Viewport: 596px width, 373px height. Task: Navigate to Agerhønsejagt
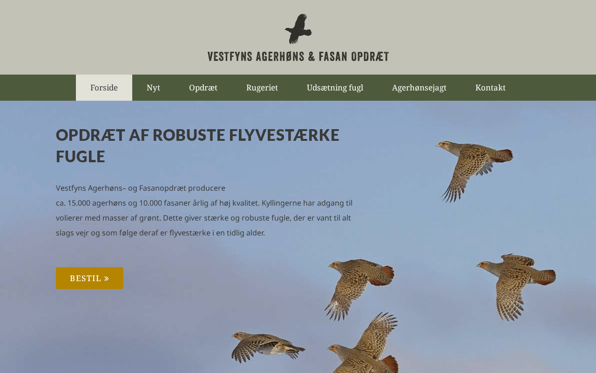[419, 88]
